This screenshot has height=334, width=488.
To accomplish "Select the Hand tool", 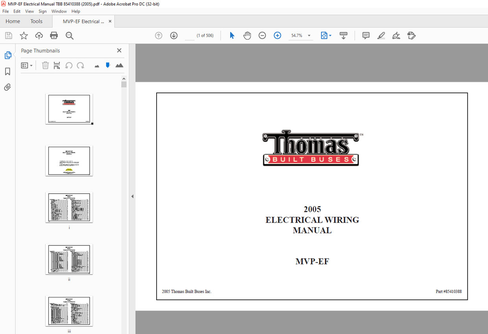I will click(x=247, y=35).
